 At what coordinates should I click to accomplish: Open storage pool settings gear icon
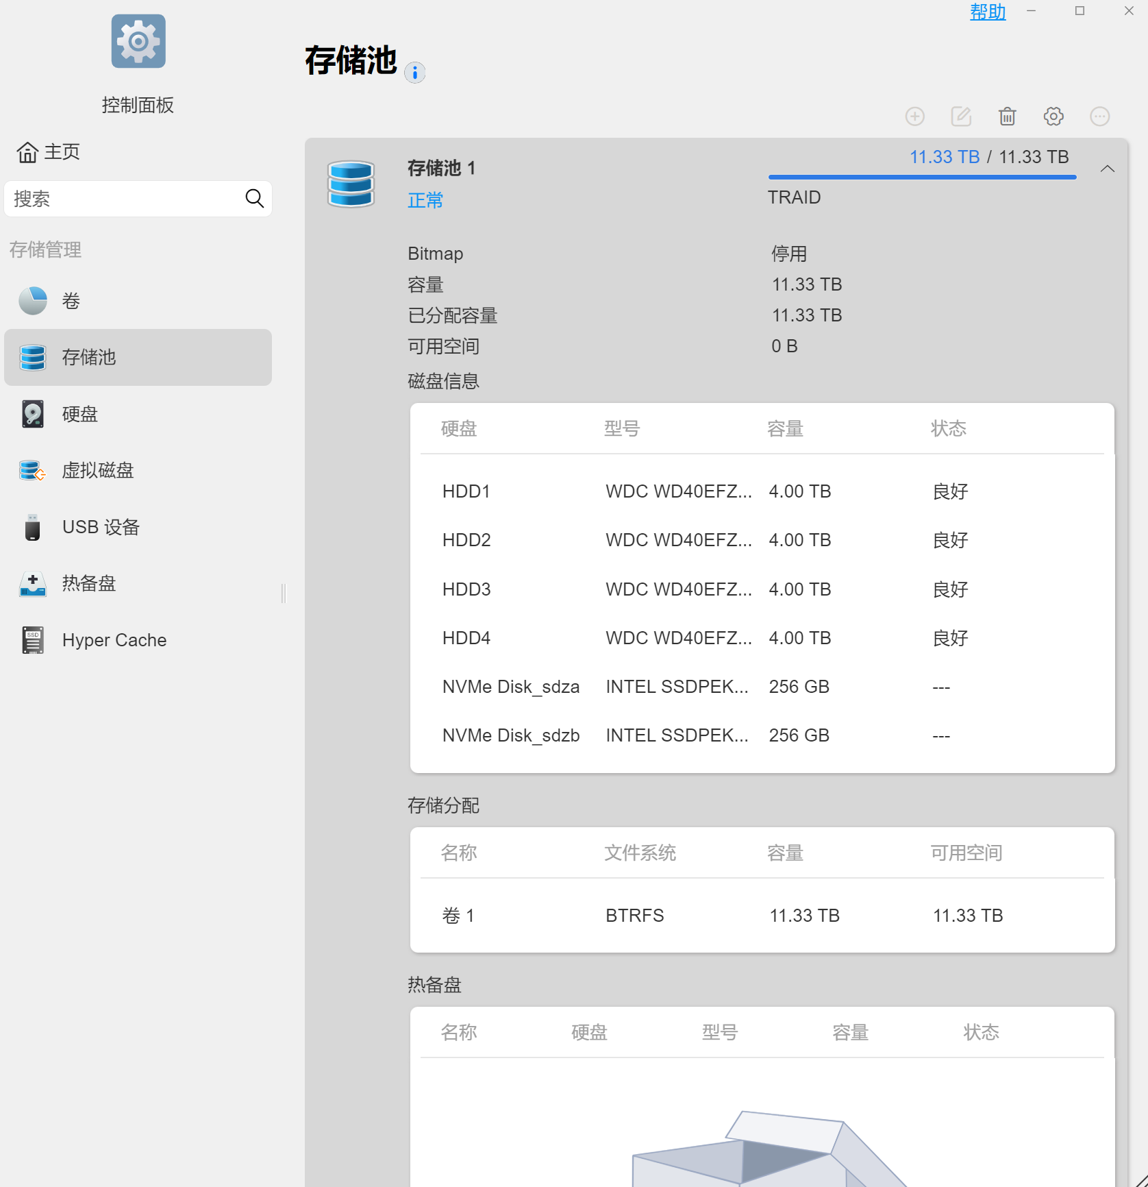click(x=1053, y=117)
